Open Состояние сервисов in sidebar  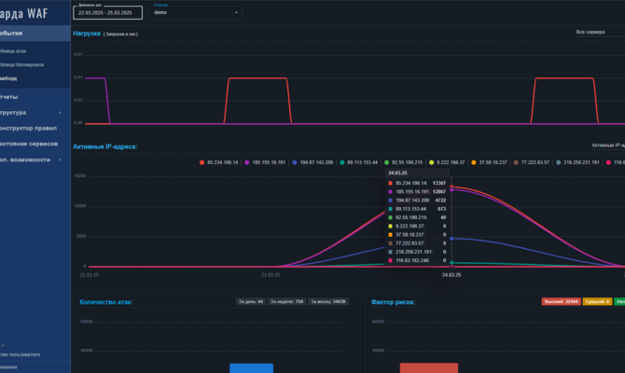pos(29,144)
